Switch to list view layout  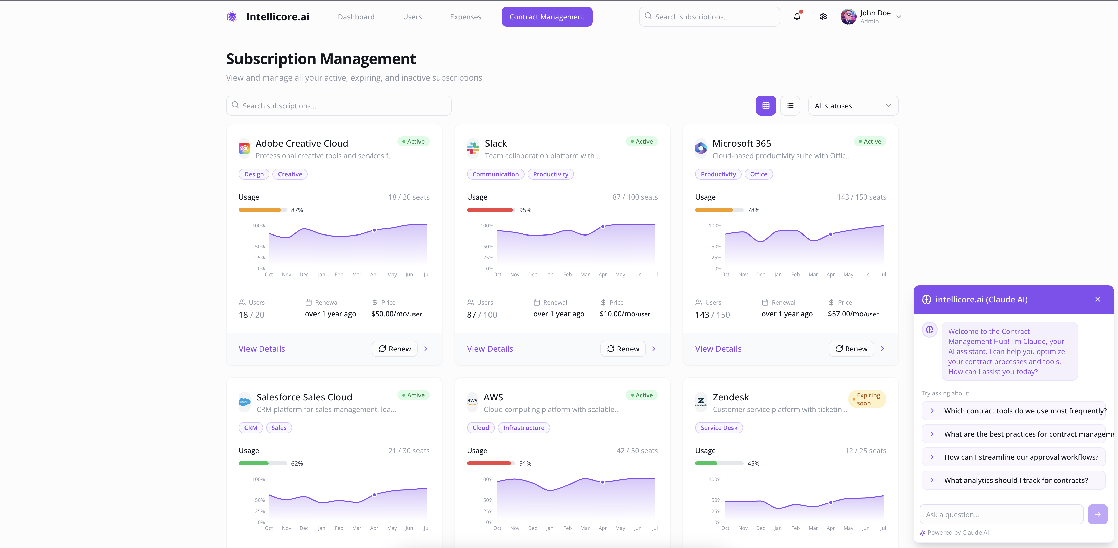(x=790, y=106)
